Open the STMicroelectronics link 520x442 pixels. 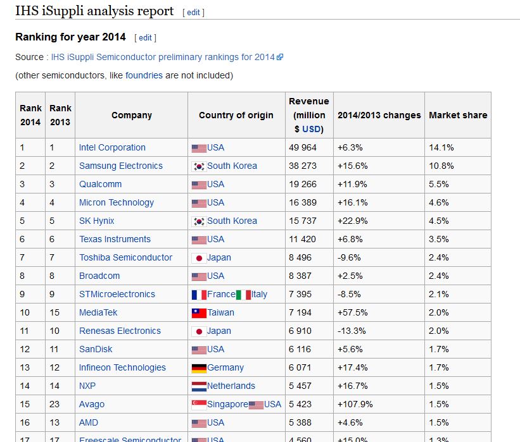(x=117, y=294)
